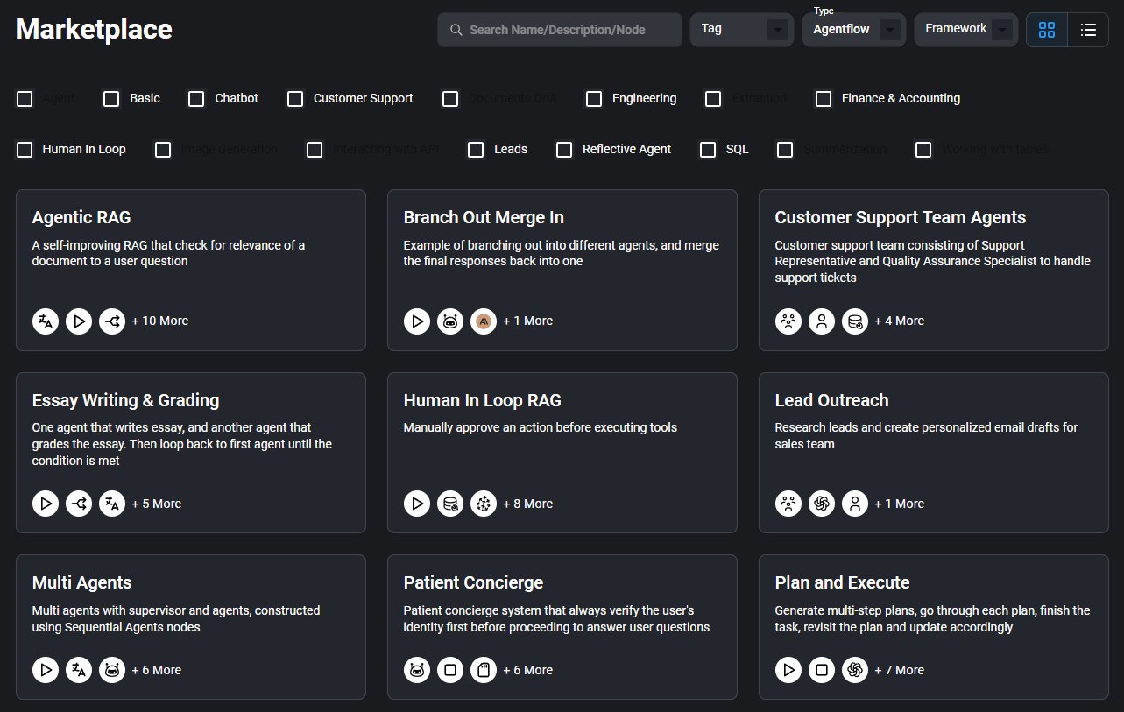
Task: Check the Human In Loop checkbox
Action: tap(25, 150)
